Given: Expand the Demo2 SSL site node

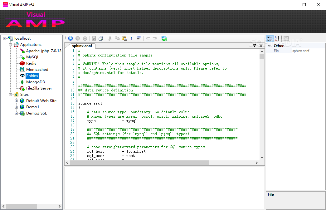Looking at the screenshot, I should click(17, 113).
